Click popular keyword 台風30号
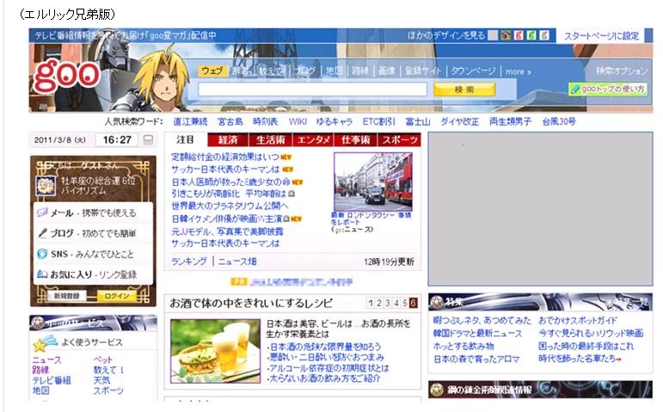This screenshot has width=663, height=412. point(559,122)
